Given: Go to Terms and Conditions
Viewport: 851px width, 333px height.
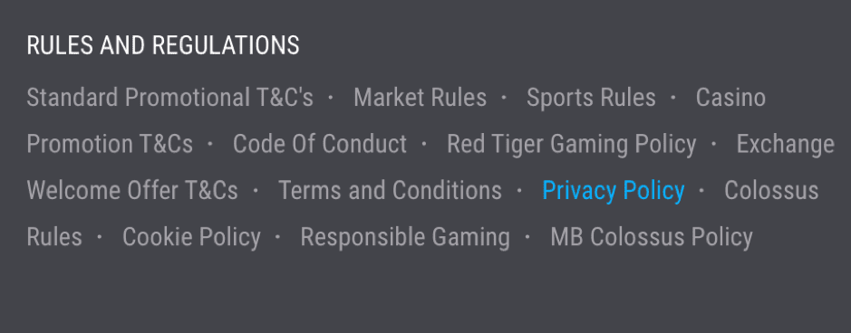Looking at the screenshot, I should click(391, 191).
